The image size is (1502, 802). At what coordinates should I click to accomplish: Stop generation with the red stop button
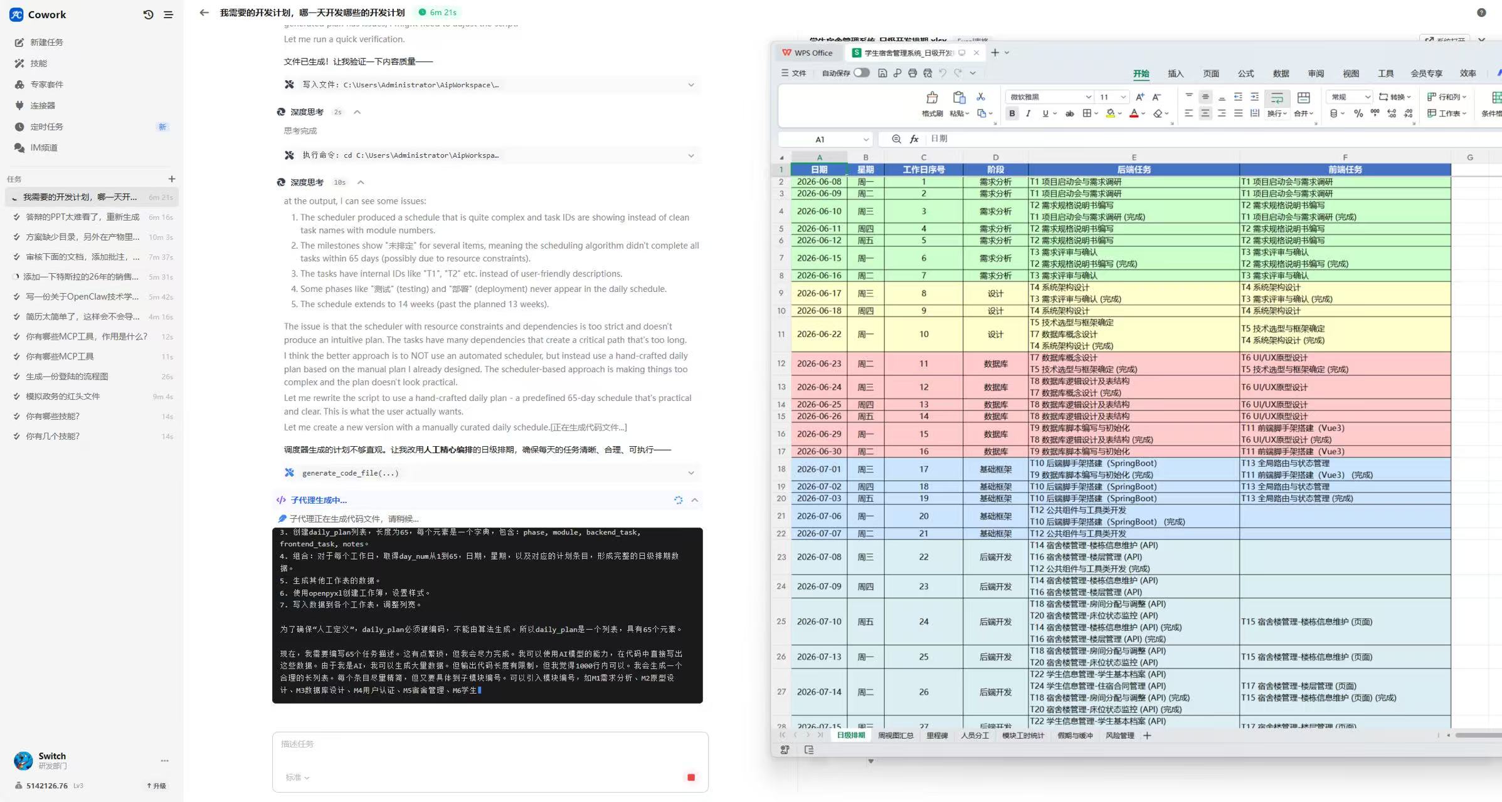[691, 777]
